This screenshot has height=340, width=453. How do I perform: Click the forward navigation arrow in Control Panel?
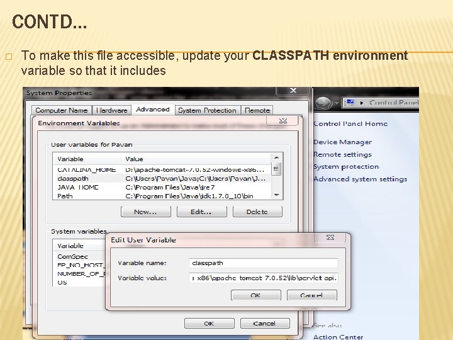(x=323, y=103)
